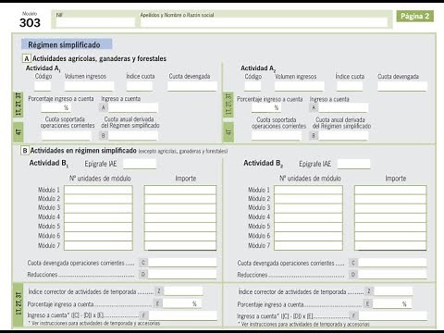Select Módulo 6 unidades cell, Actividad B1
Image resolution: width=444 pixels, height=333 pixels.
[x=98, y=236]
